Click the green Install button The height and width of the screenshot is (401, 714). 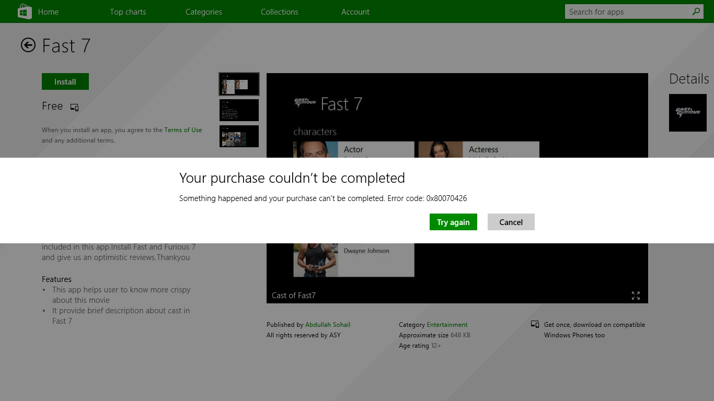point(65,81)
